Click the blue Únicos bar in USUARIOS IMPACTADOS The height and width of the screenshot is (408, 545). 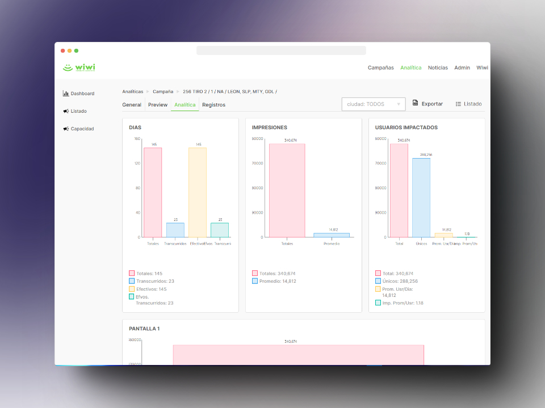pos(421,198)
